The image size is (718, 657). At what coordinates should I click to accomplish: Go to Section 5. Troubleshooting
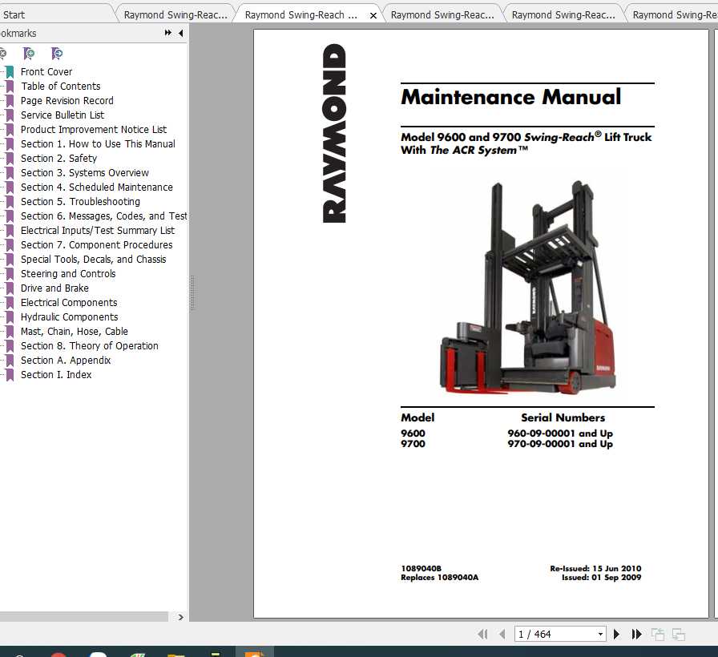coord(80,201)
